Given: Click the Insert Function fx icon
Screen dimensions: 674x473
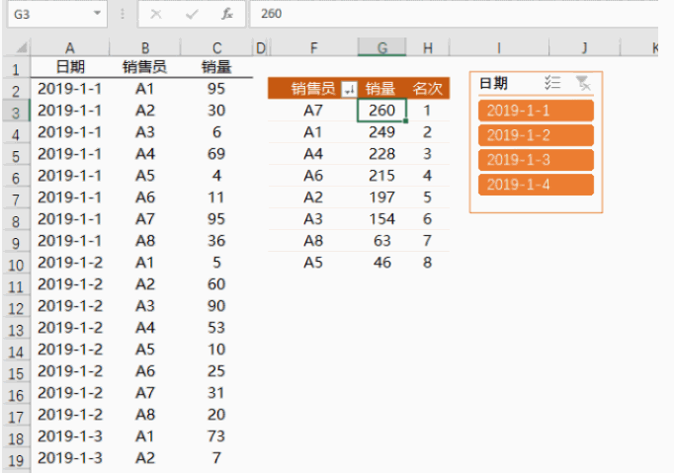Looking at the screenshot, I should click(227, 14).
